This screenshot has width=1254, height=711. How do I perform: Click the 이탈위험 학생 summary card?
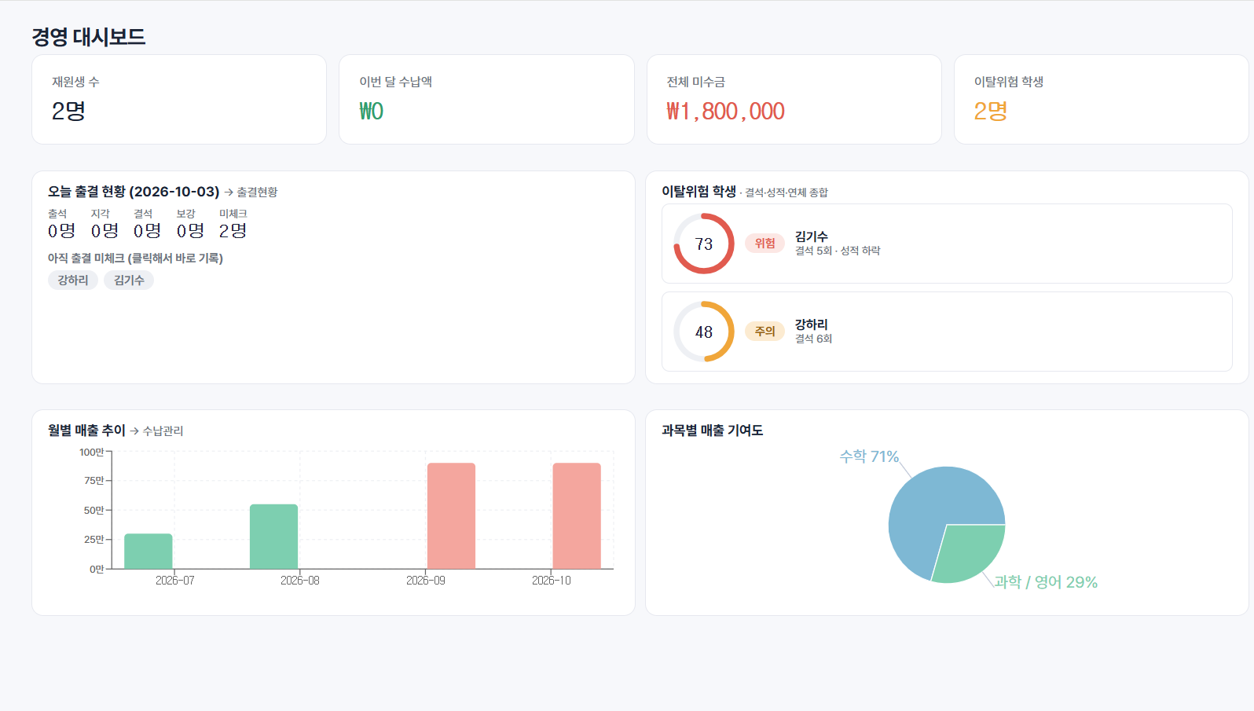point(1102,100)
